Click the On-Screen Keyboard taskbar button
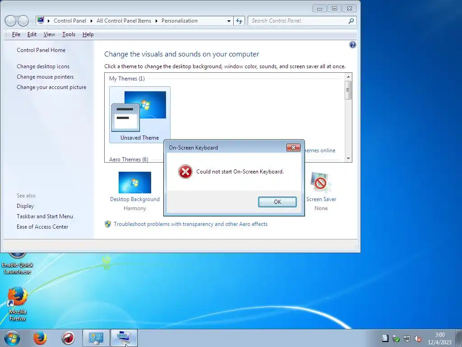462x347 pixels. 124,338
